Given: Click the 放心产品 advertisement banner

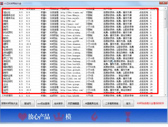Looking at the screenshot, I should pos(84,116).
